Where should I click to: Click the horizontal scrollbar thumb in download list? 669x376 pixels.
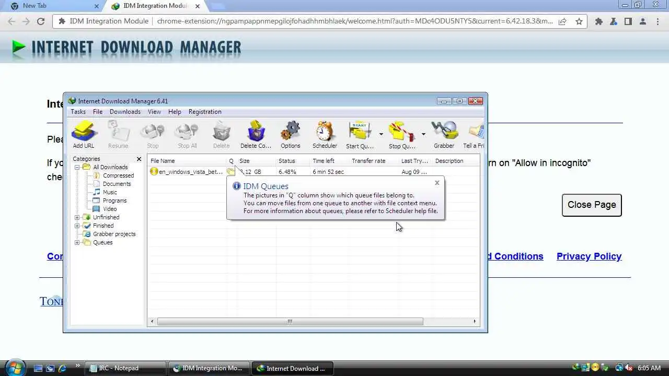(290, 322)
